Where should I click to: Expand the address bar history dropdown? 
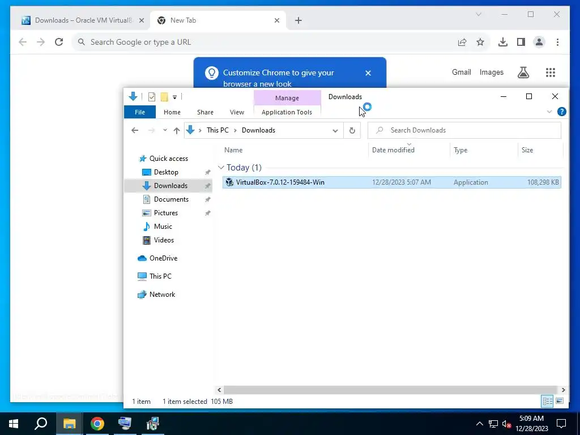click(335, 131)
